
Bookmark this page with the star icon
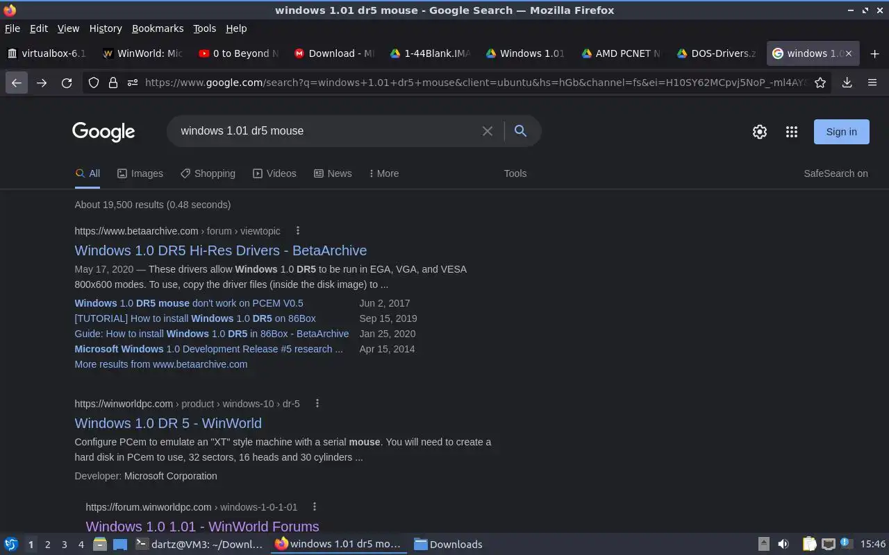[x=820, y=83]
